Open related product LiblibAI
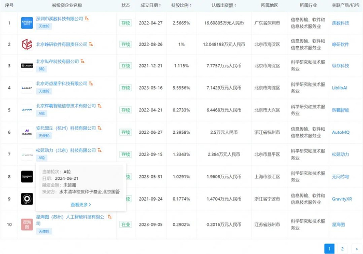 point(340,88)
